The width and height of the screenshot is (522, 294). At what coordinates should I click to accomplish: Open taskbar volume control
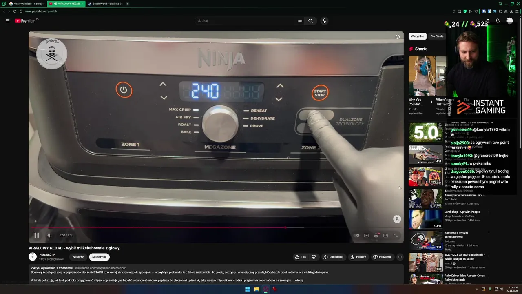click(501, 289)
